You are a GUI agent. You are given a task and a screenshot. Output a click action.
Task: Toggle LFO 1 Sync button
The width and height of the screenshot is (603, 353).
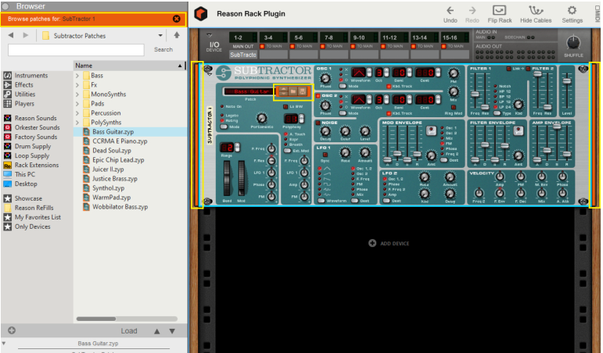click(x=325, y=155)
